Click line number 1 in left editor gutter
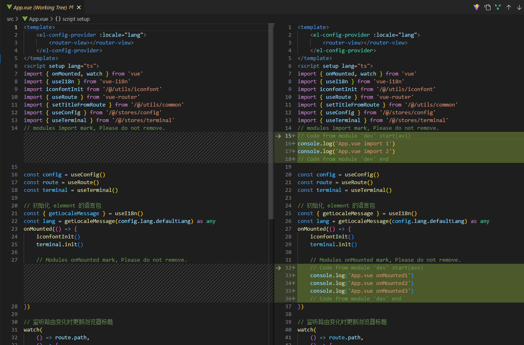 [x=16, y=27]
